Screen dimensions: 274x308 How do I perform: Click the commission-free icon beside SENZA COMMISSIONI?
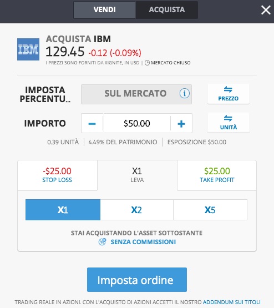click(x=102, y=241)
